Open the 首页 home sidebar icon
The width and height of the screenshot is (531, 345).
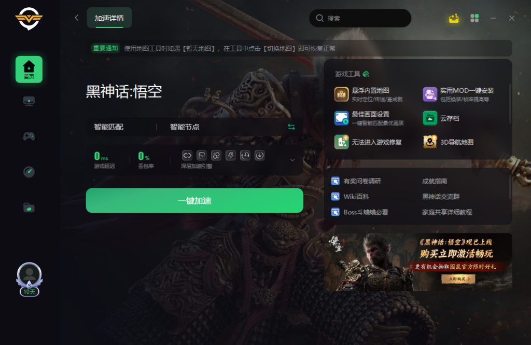tap(29, 69)
